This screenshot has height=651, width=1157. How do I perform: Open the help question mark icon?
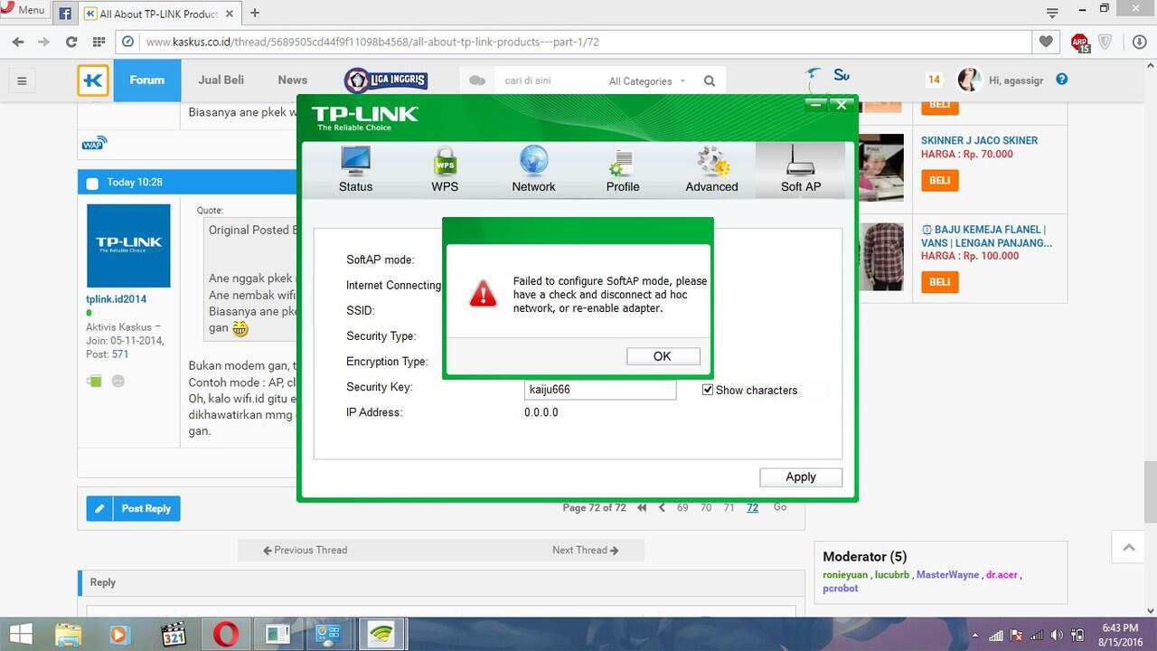[1062, 79]
